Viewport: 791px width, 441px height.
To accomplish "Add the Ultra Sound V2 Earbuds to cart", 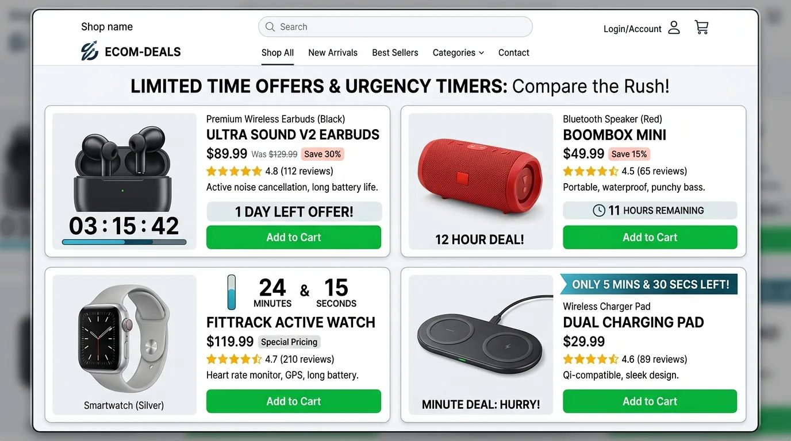I will tap(294, 237).
